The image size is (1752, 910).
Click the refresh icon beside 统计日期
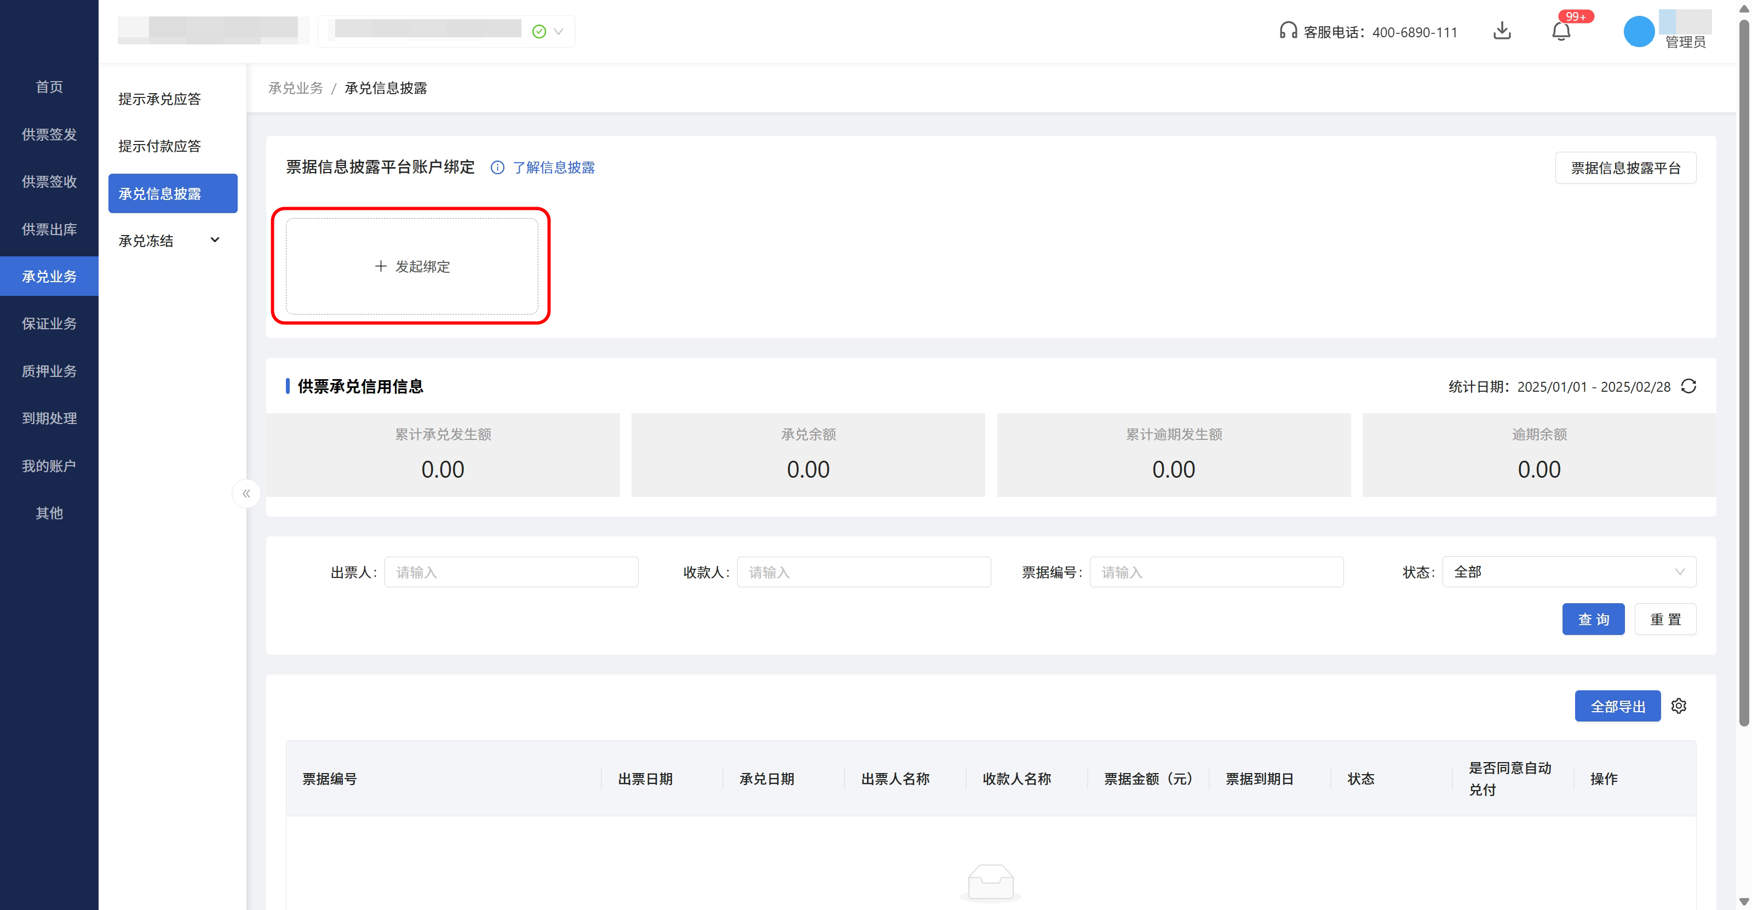point(1688,386)
